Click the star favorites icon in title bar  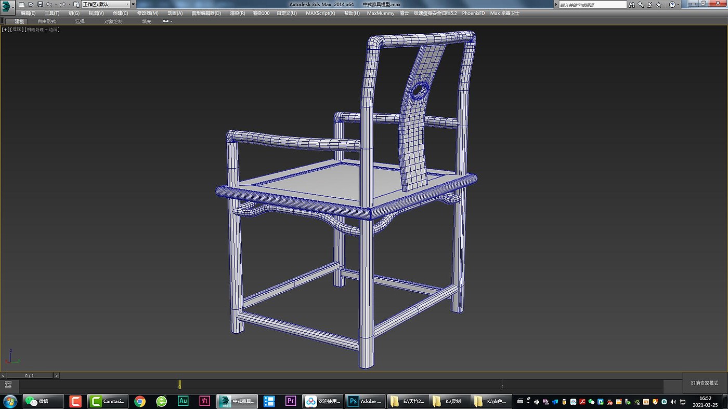tap(659, 4)
